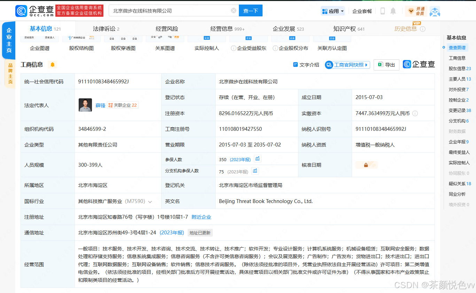Click info icon beside 实缴资本
The height and width of the screenshot is (293, 476).
(x=415, y=113)
